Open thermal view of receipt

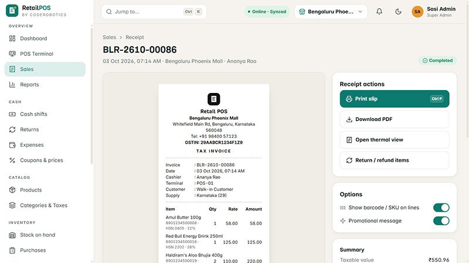[x=395, y=140]
